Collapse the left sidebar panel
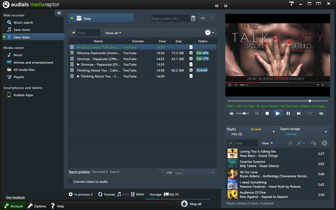This screenshot has width=336, height=210. pyautogui.click(x=59, y=13)
